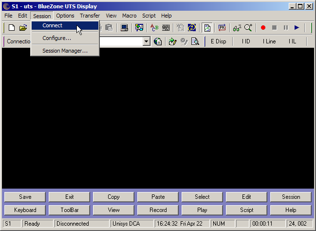Click the green arrow pencil icon

point(172,41)
